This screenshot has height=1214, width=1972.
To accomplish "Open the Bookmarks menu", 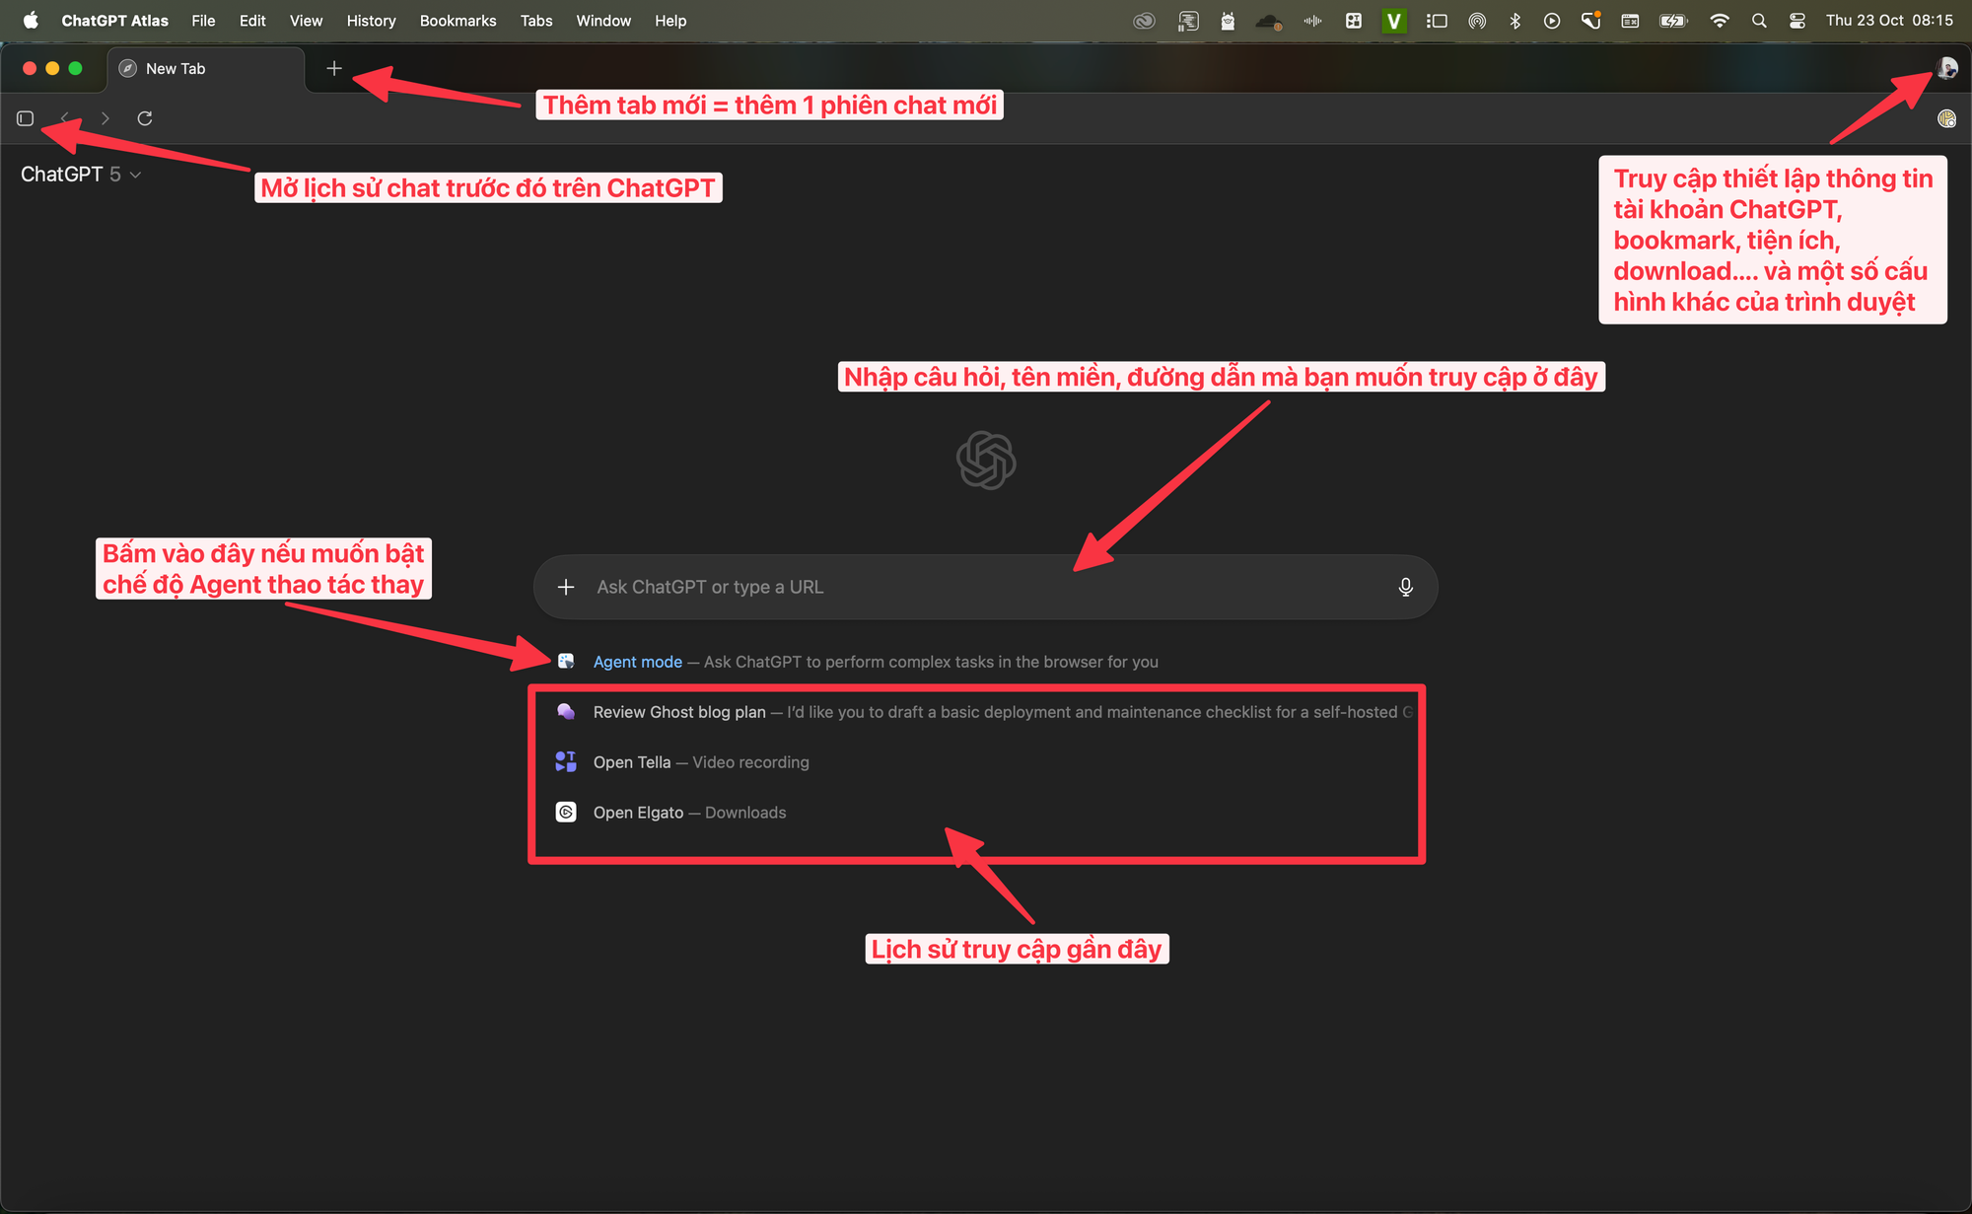I will [x=458, y=21].
